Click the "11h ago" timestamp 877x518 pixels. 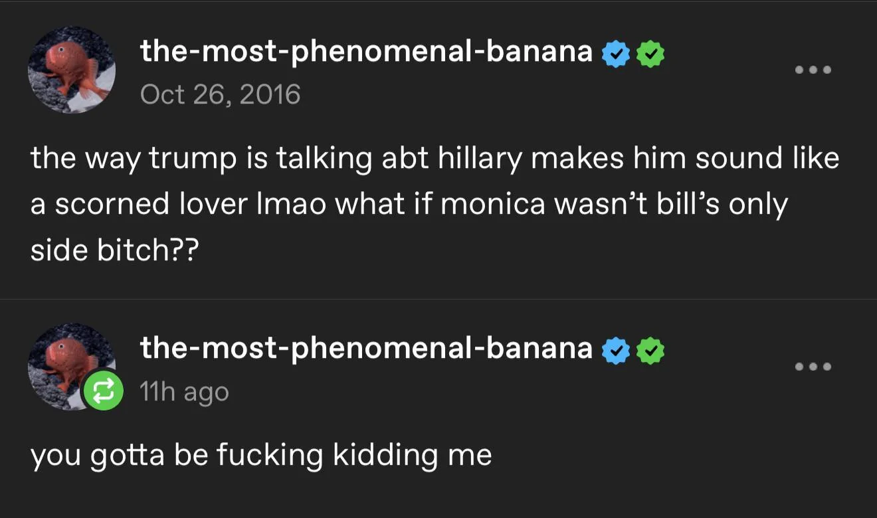point(184,392)
